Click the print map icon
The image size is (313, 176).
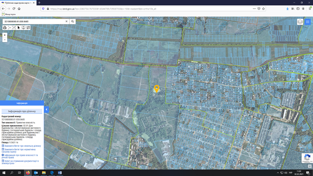5,27
